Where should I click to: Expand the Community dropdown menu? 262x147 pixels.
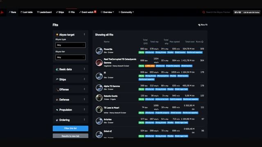126,12
